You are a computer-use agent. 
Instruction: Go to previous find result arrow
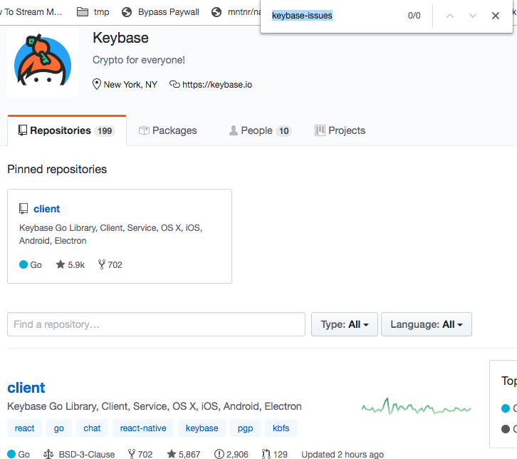450,16
